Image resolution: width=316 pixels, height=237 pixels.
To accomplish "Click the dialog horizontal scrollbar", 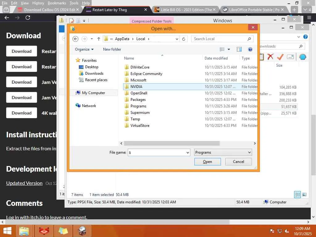I will click(x=172, y=143).
